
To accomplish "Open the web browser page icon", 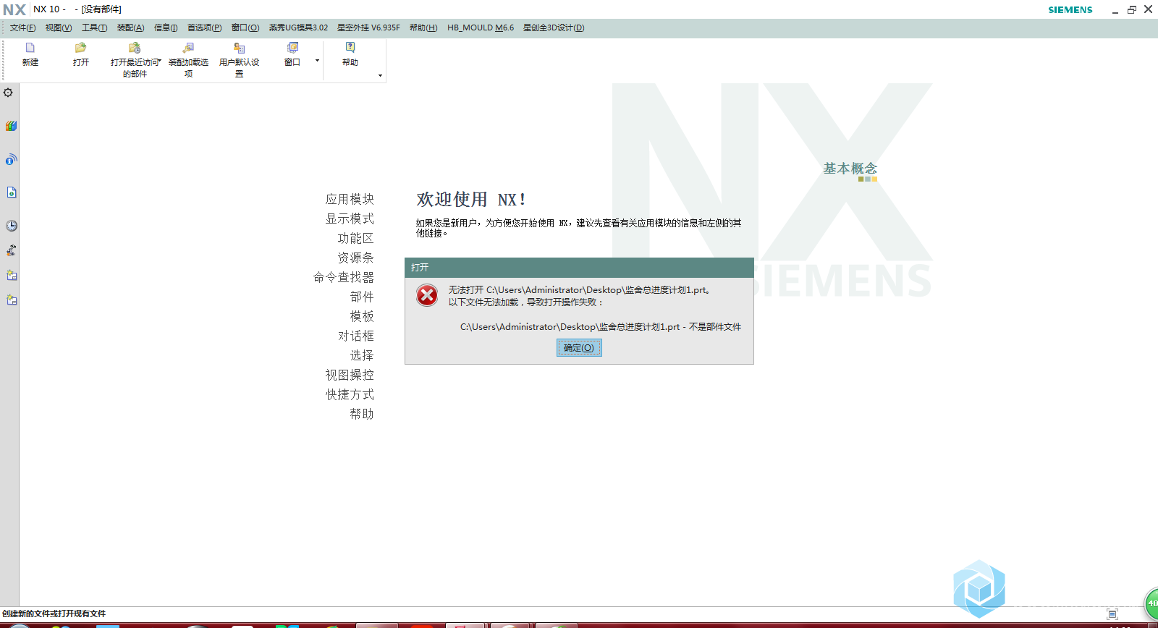I will click(11, 192).
